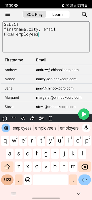Run the query with green send button

coord(84,114)
